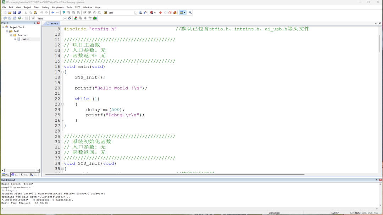Select main.c file in project tree
383x215 pixels.
click(x=25, y=39)
